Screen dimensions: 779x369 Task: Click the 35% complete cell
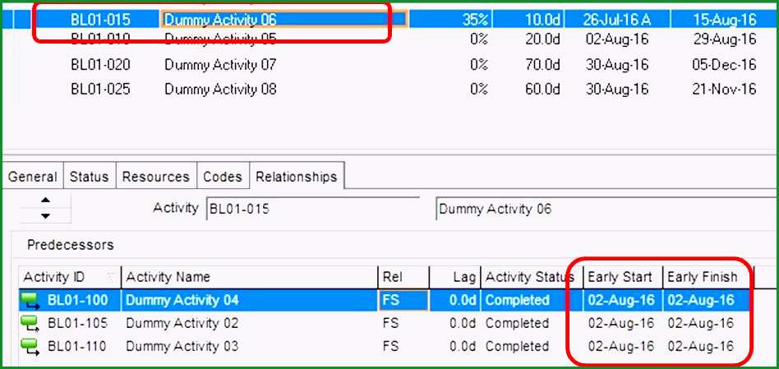475,20
